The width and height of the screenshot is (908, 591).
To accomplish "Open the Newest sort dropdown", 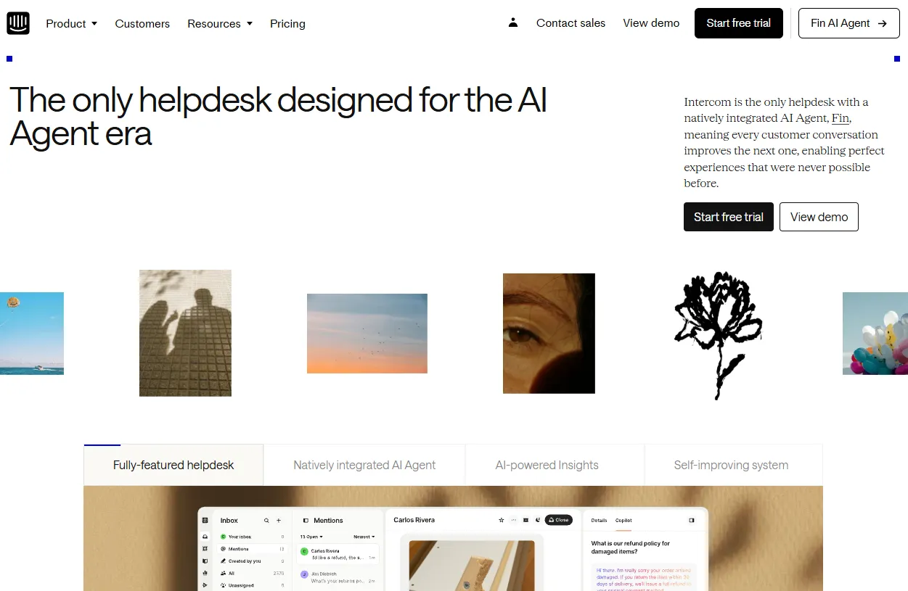I will [x=364, y=537].
